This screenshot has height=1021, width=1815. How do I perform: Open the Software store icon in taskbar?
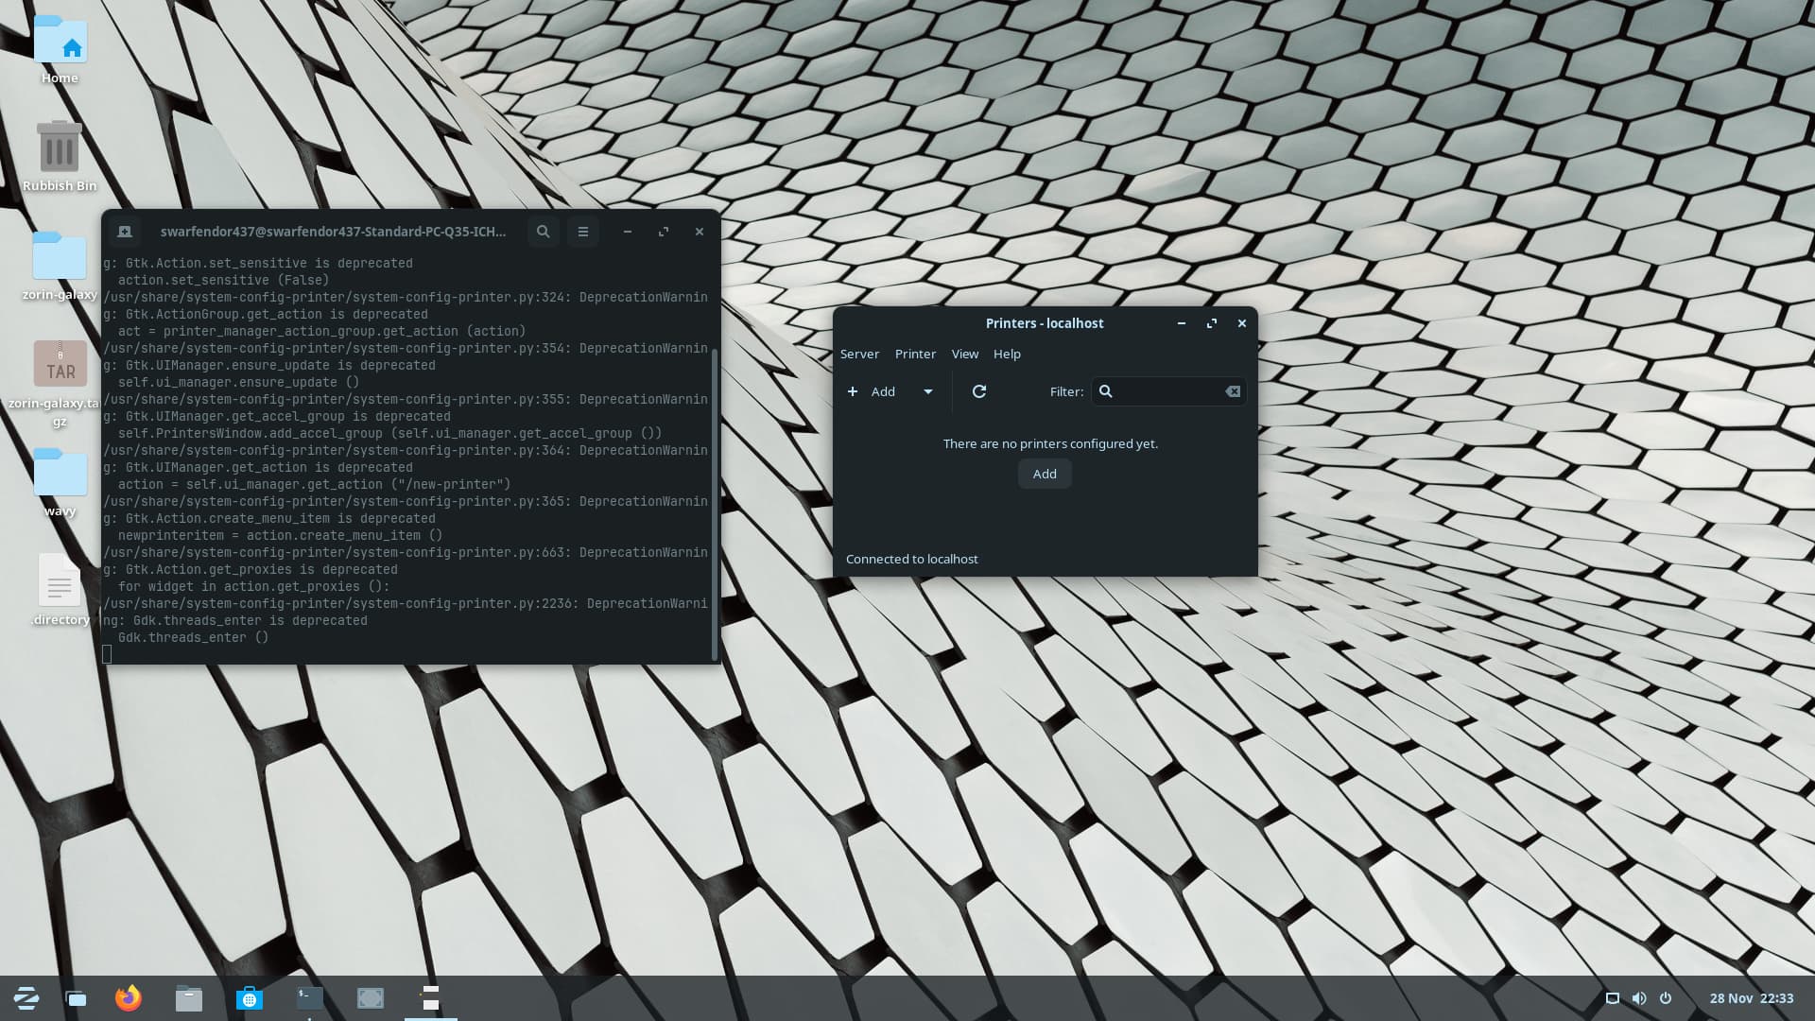click(x=250, y=998)
